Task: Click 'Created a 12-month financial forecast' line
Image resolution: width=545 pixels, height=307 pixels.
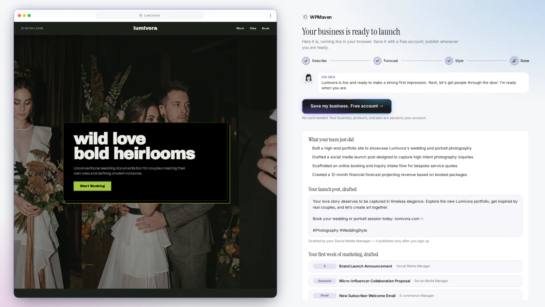Action: pos(389,175)
